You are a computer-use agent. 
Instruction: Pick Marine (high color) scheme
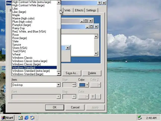pos(34,18)
